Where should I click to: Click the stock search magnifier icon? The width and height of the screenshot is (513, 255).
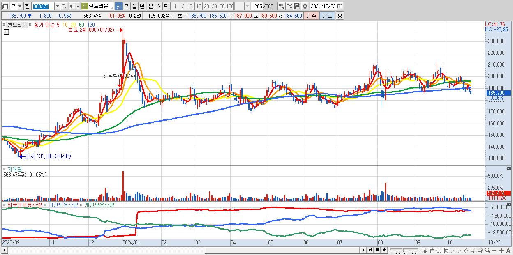pos(64,6)
